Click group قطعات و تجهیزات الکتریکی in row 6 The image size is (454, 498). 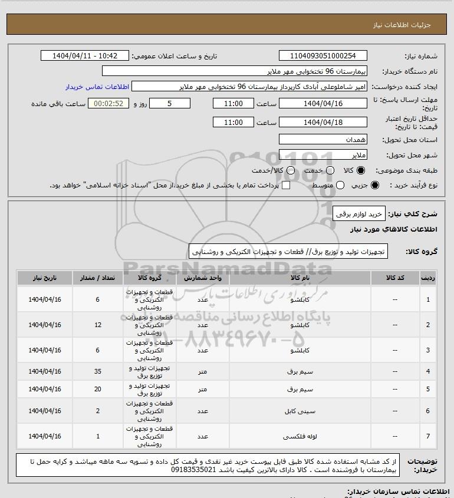(x=149, y=411)
